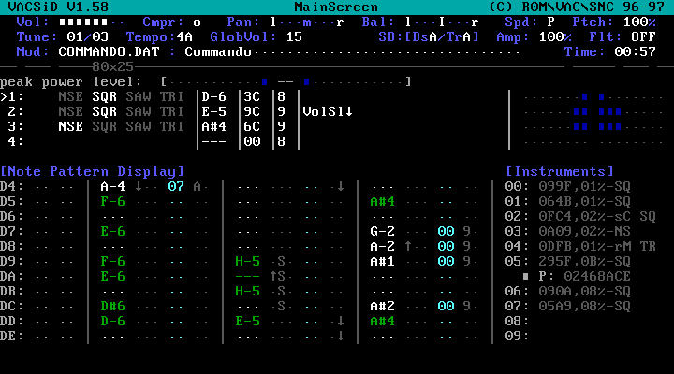Select instrument 04: 0DFB,01%-rM TR
The image size is (674, 374).
[x=580, y=247]
